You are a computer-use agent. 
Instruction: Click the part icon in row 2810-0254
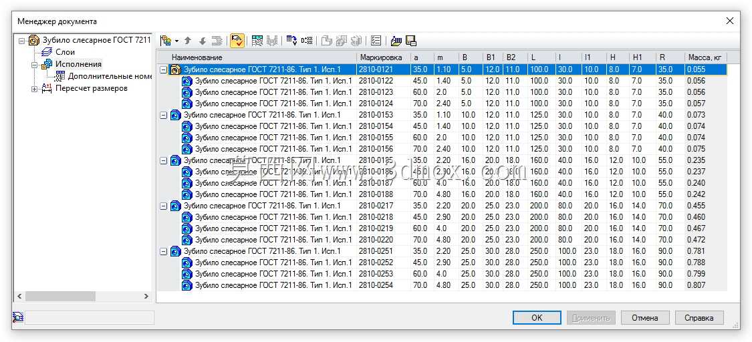click(x=186, y=285)
